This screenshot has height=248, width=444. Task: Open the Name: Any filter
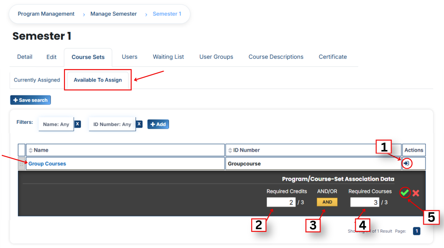click(56, 124)
